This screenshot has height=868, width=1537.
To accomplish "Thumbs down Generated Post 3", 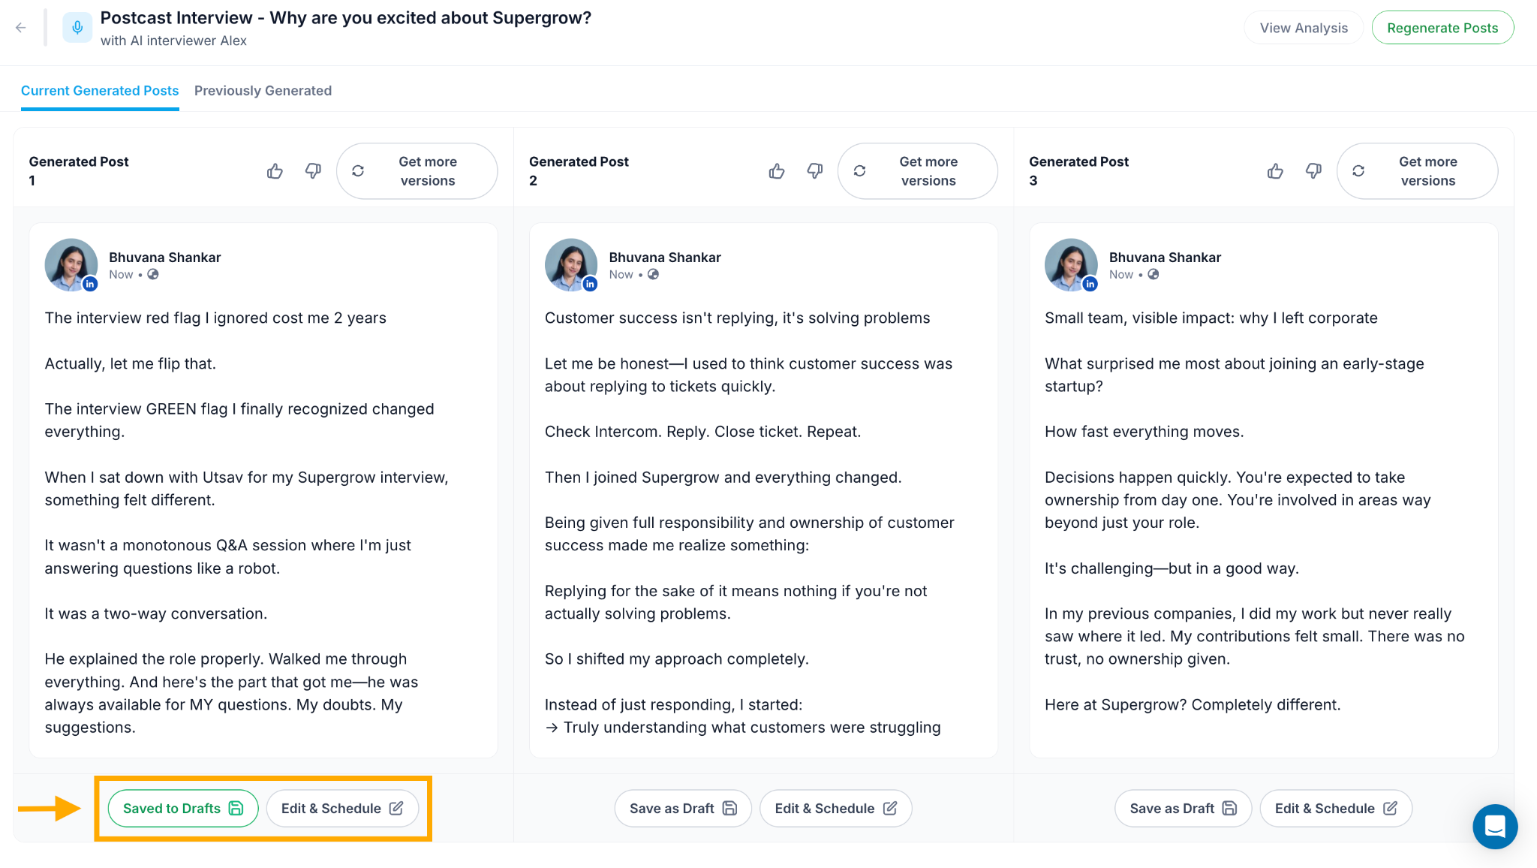I will point(1313,171).
